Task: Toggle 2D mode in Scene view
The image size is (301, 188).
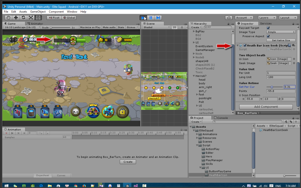Action: coord(174,27)
